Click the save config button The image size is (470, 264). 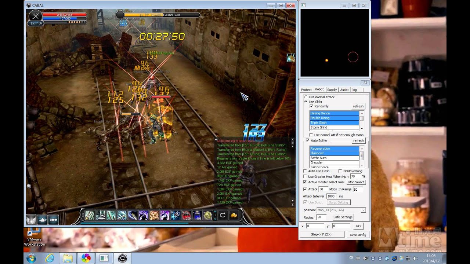pyautogui.click(x=358, y=235)
